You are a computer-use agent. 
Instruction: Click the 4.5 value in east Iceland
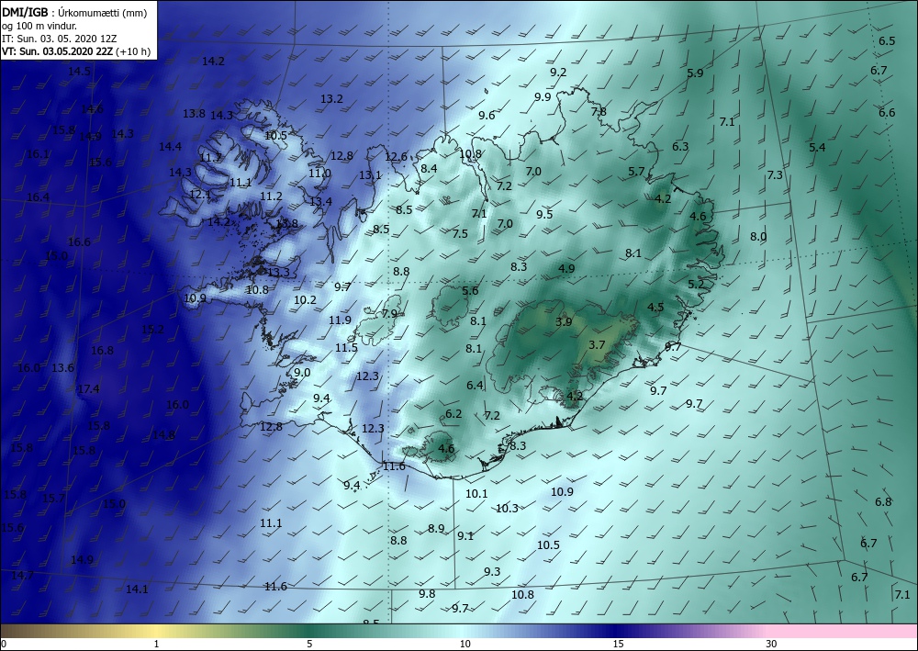[x=655, y=307]
